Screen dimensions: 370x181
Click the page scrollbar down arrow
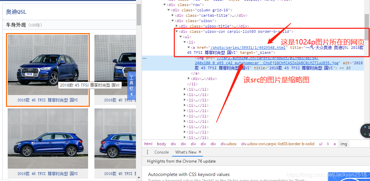pyautogui.click(x=139, y=177)
